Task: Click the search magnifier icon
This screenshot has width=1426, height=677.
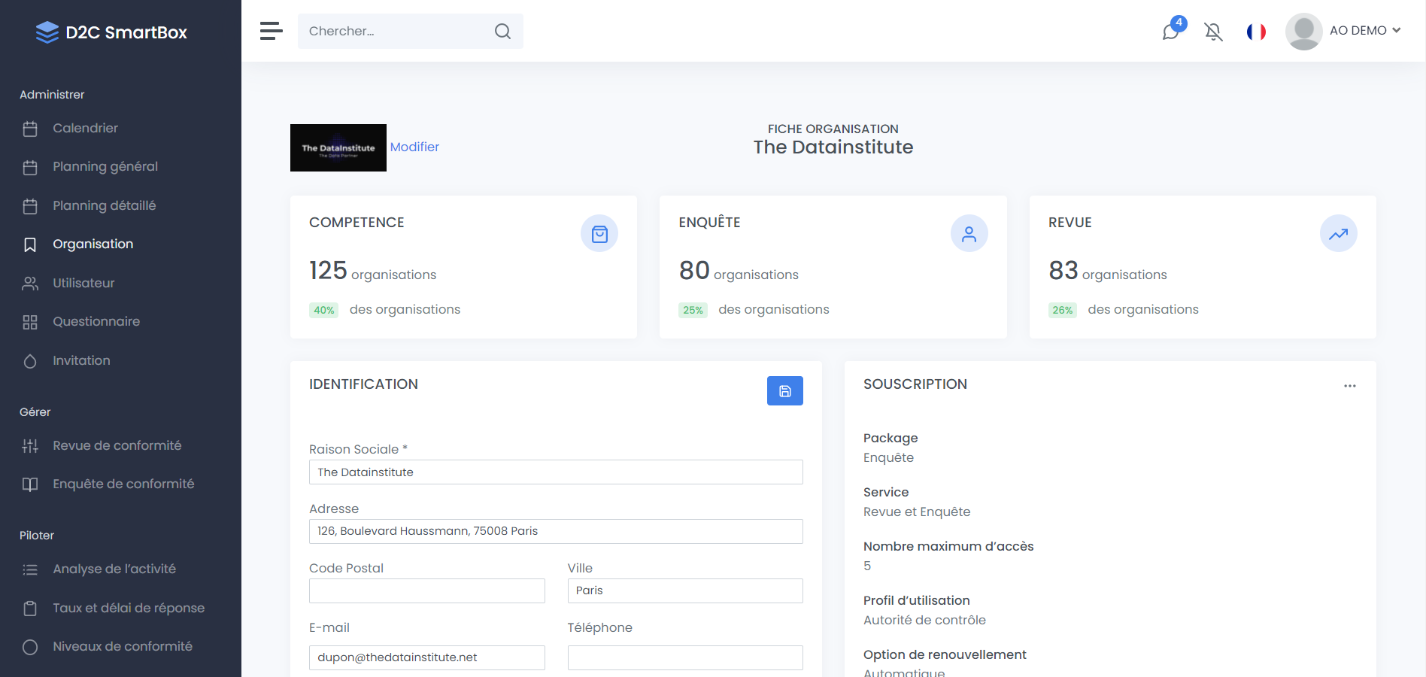Action: 502,31
